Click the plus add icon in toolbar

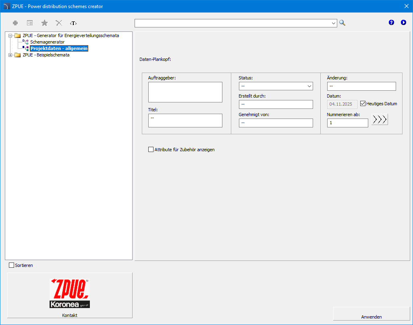point(15,23)
